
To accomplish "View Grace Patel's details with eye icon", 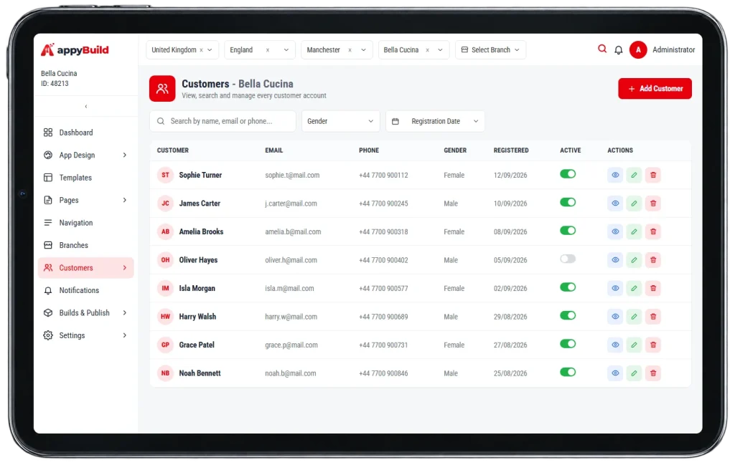I will [x=615, y=345].
